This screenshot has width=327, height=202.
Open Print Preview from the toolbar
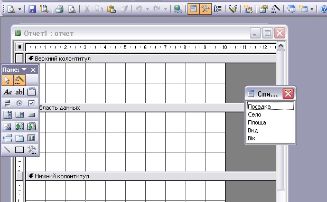pos(72,9)
